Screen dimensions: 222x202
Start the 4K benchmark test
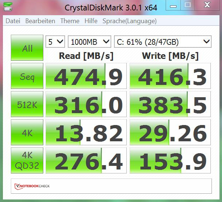27,132
